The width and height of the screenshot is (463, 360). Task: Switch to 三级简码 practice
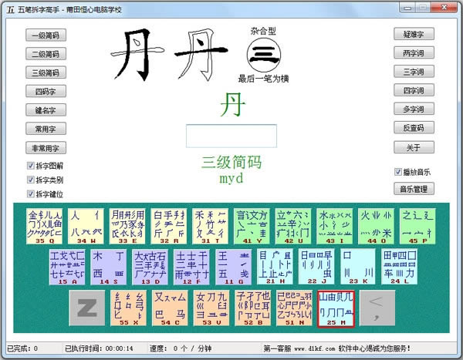click(46, 72)
